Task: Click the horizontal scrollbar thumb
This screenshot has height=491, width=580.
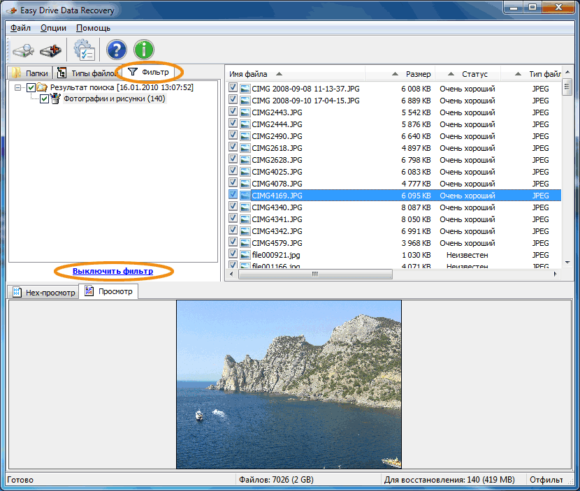Action: (315, 274)
